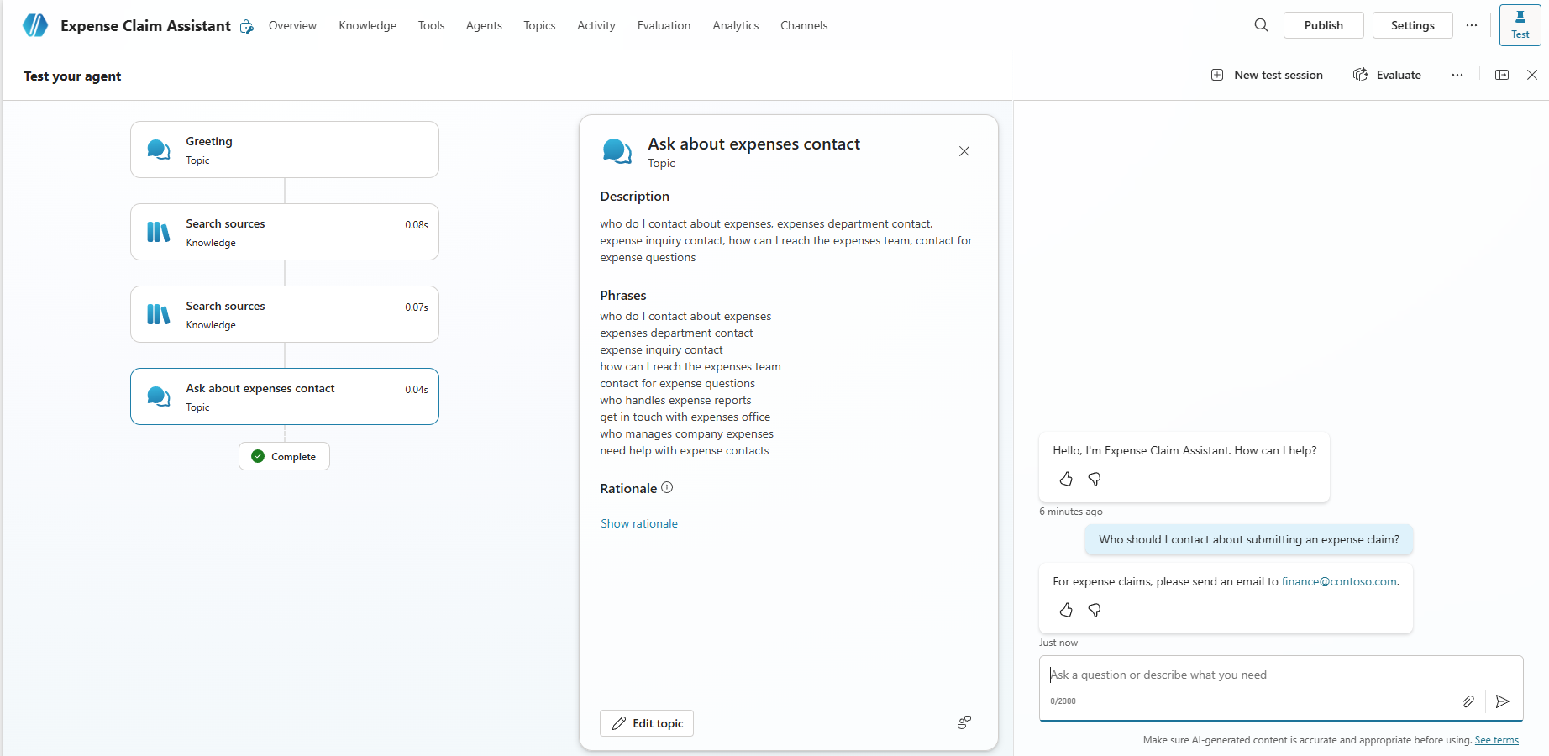Viewport: 1549px width, 756px height.
Task: Click the Greeting node chat icon
Action: point(159,150)
